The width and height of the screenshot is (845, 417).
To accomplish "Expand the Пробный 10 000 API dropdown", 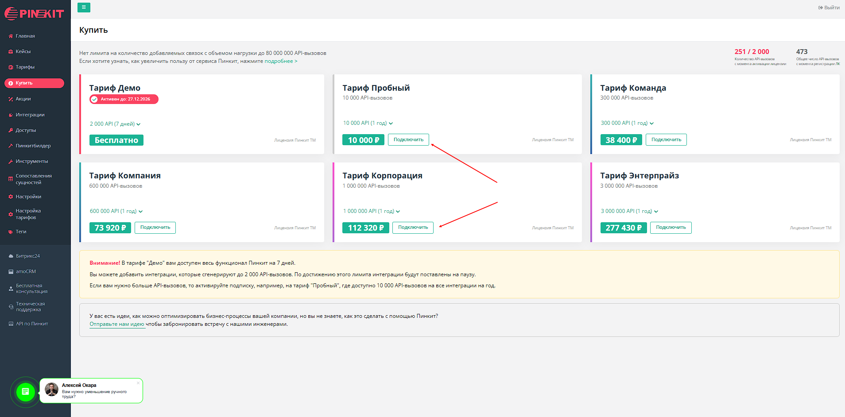I will (368, 124).
